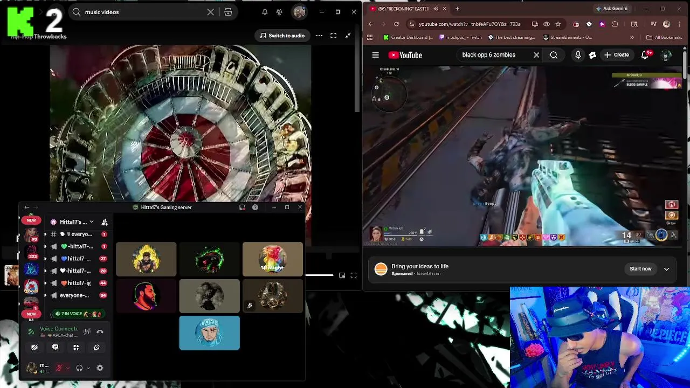Open Spotify notifications bell

click(265, 12)
